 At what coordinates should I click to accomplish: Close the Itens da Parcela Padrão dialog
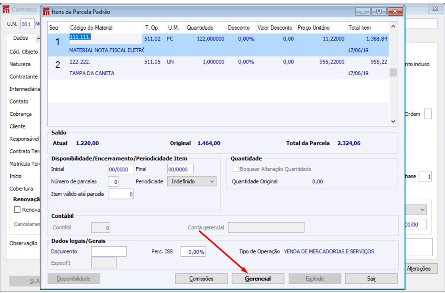(x=395, y=12)
